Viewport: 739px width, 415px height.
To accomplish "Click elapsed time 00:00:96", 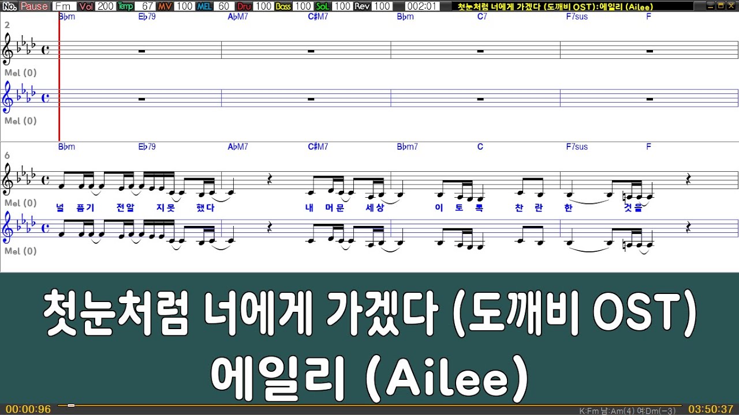I will (x=28, y=409).
